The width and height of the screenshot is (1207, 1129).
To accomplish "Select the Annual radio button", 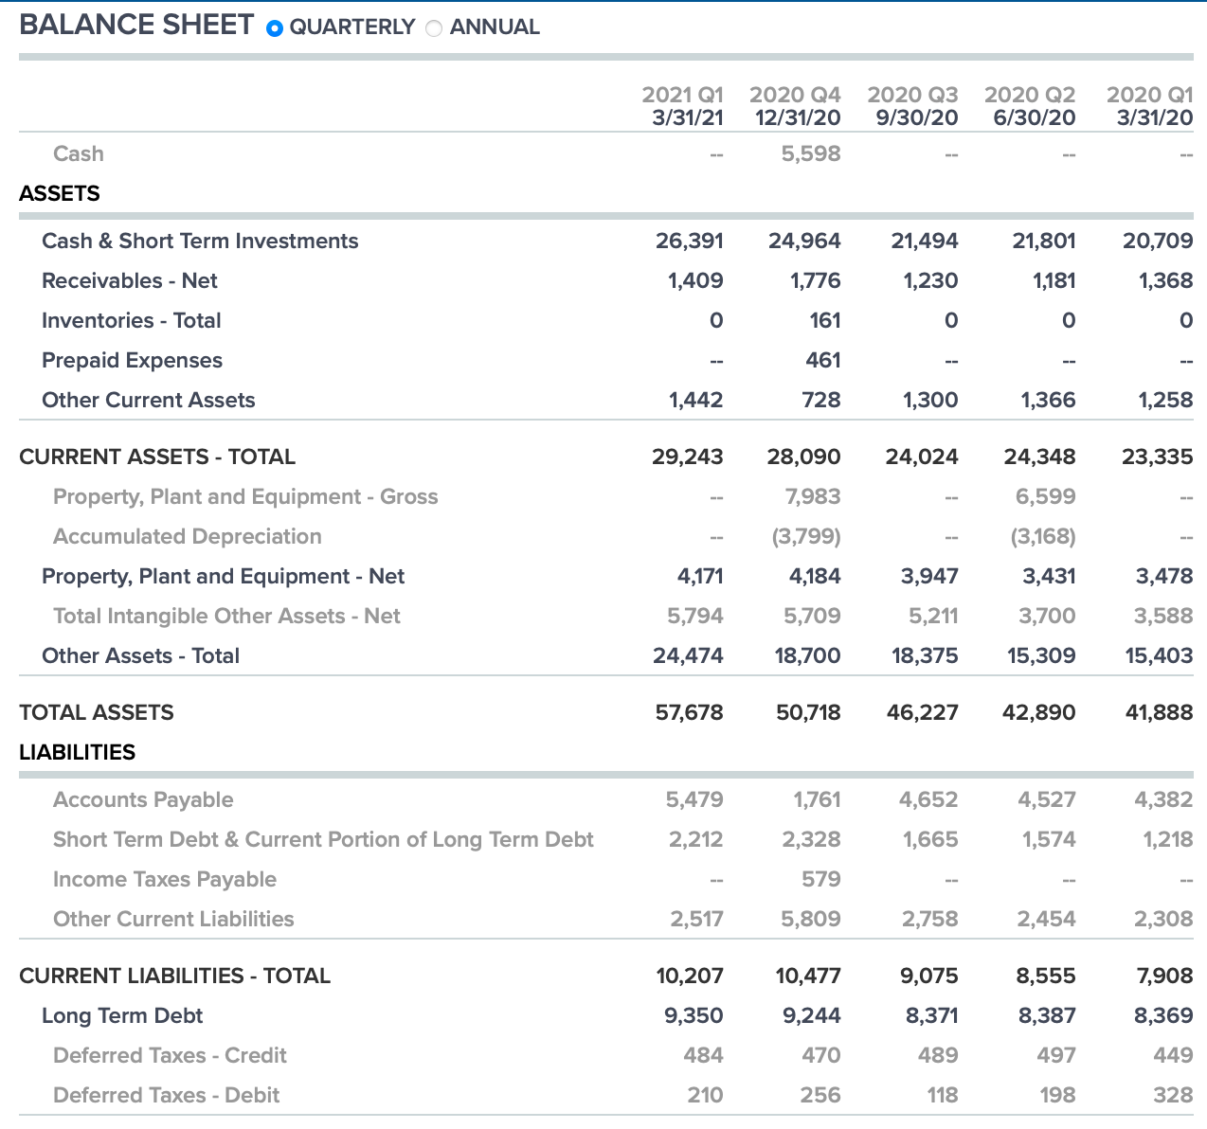I will point(434,27).
